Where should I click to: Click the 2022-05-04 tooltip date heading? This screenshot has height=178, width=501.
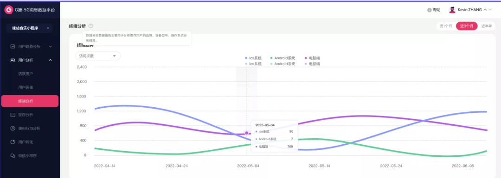click(265, 125)
